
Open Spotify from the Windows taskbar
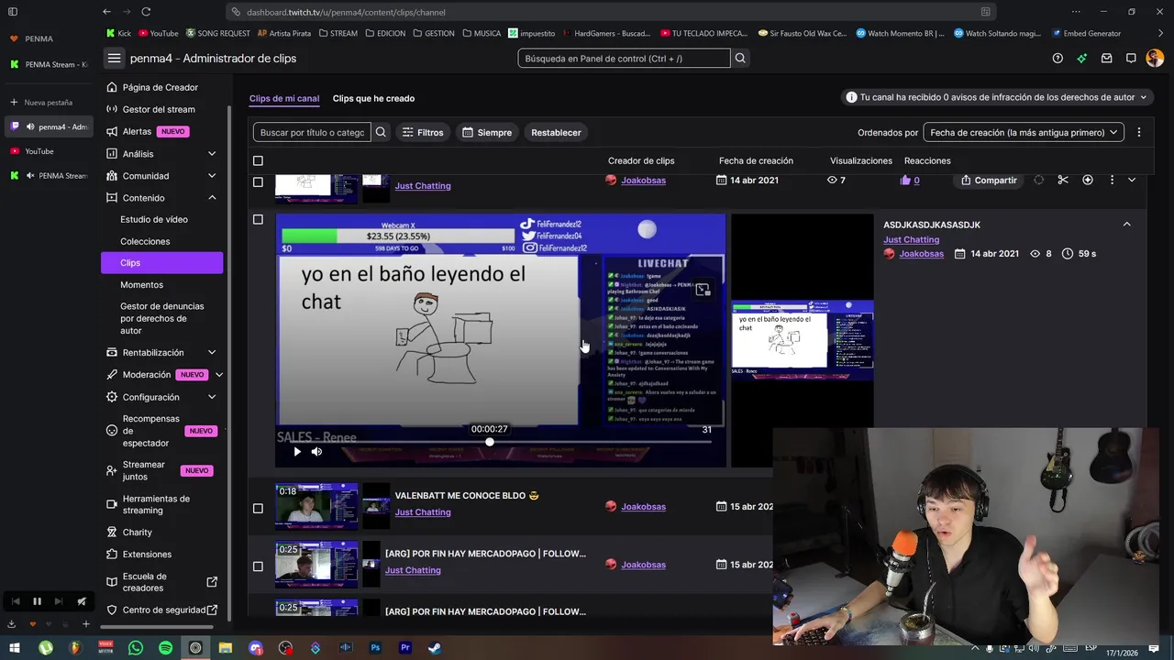click(x=165, y=648)
